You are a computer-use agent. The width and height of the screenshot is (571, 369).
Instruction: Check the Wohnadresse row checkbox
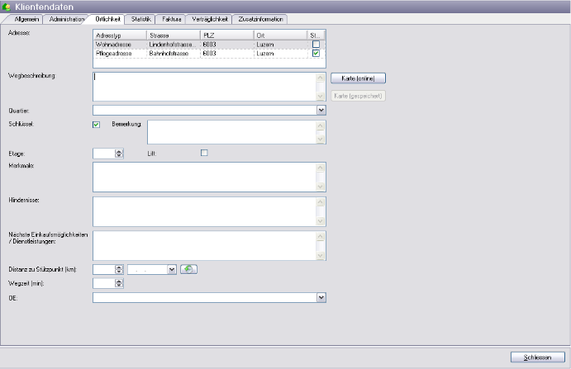[x=316, y=45]
